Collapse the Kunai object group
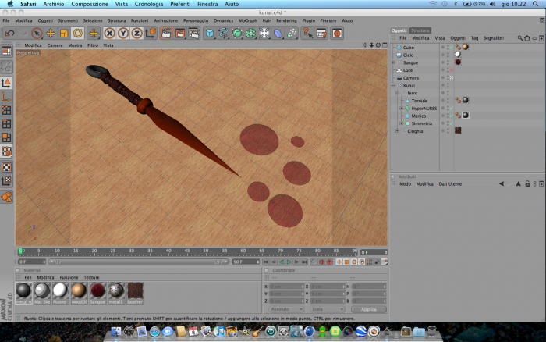Image resolution: width=546 pixels, height=342 pixels. tap(393, 85)
